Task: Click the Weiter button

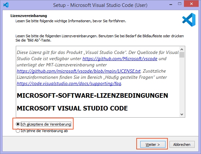Action: (x=153, y=145)
